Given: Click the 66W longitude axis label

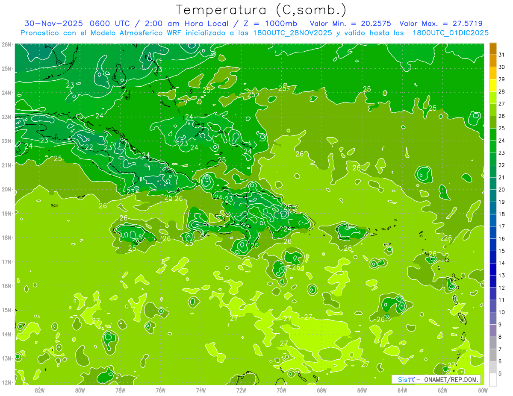Looking at the screenshot, I should pyautogui.click(x=362, y=390).
